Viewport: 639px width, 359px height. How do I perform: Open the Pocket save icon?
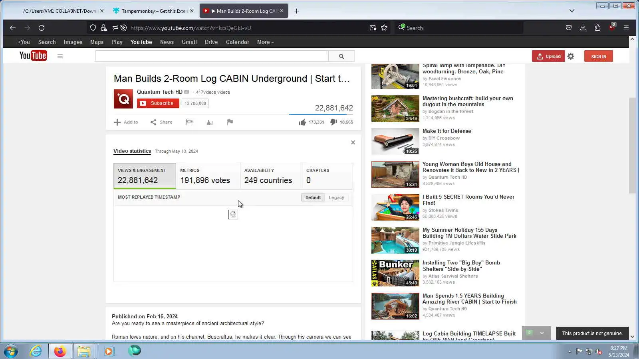pos(569,28)
